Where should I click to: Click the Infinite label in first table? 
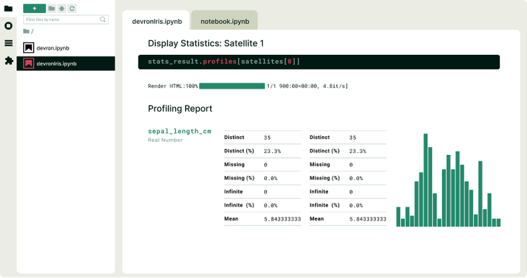pyautogui.click(x=233, y=191)
